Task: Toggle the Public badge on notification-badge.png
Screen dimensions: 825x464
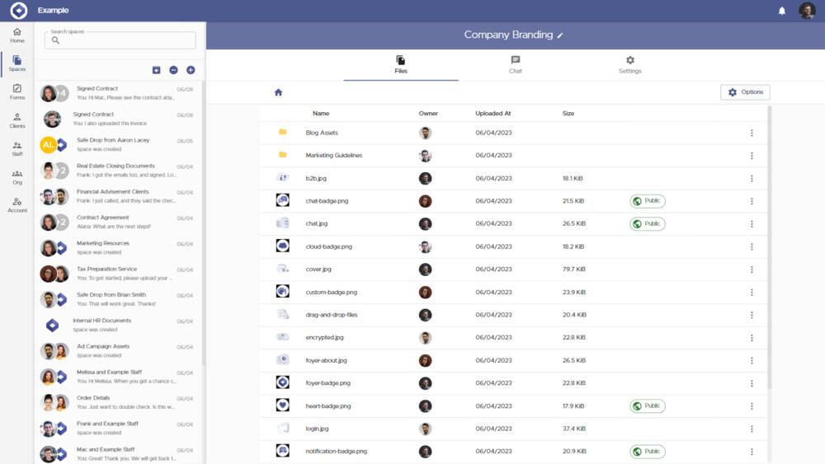Action: point(648,452)
